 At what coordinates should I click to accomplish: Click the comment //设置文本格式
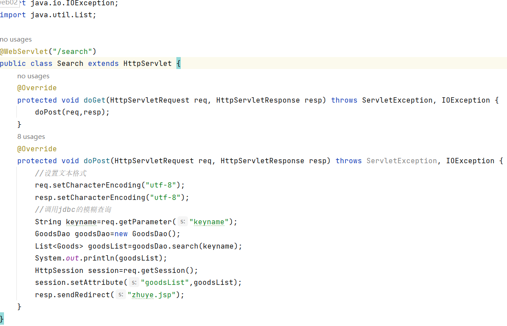pyautogui.click(x=61, y=173)
